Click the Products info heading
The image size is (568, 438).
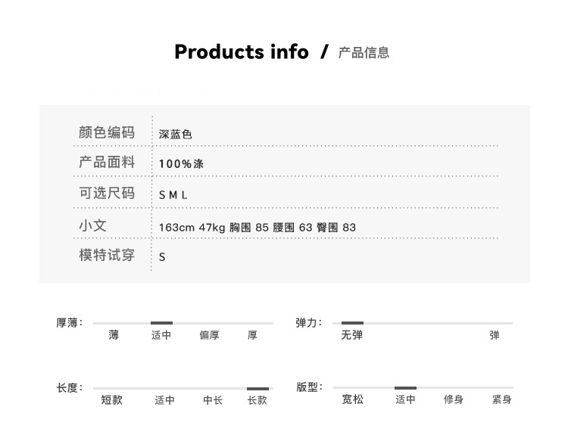tap(242, 52)
